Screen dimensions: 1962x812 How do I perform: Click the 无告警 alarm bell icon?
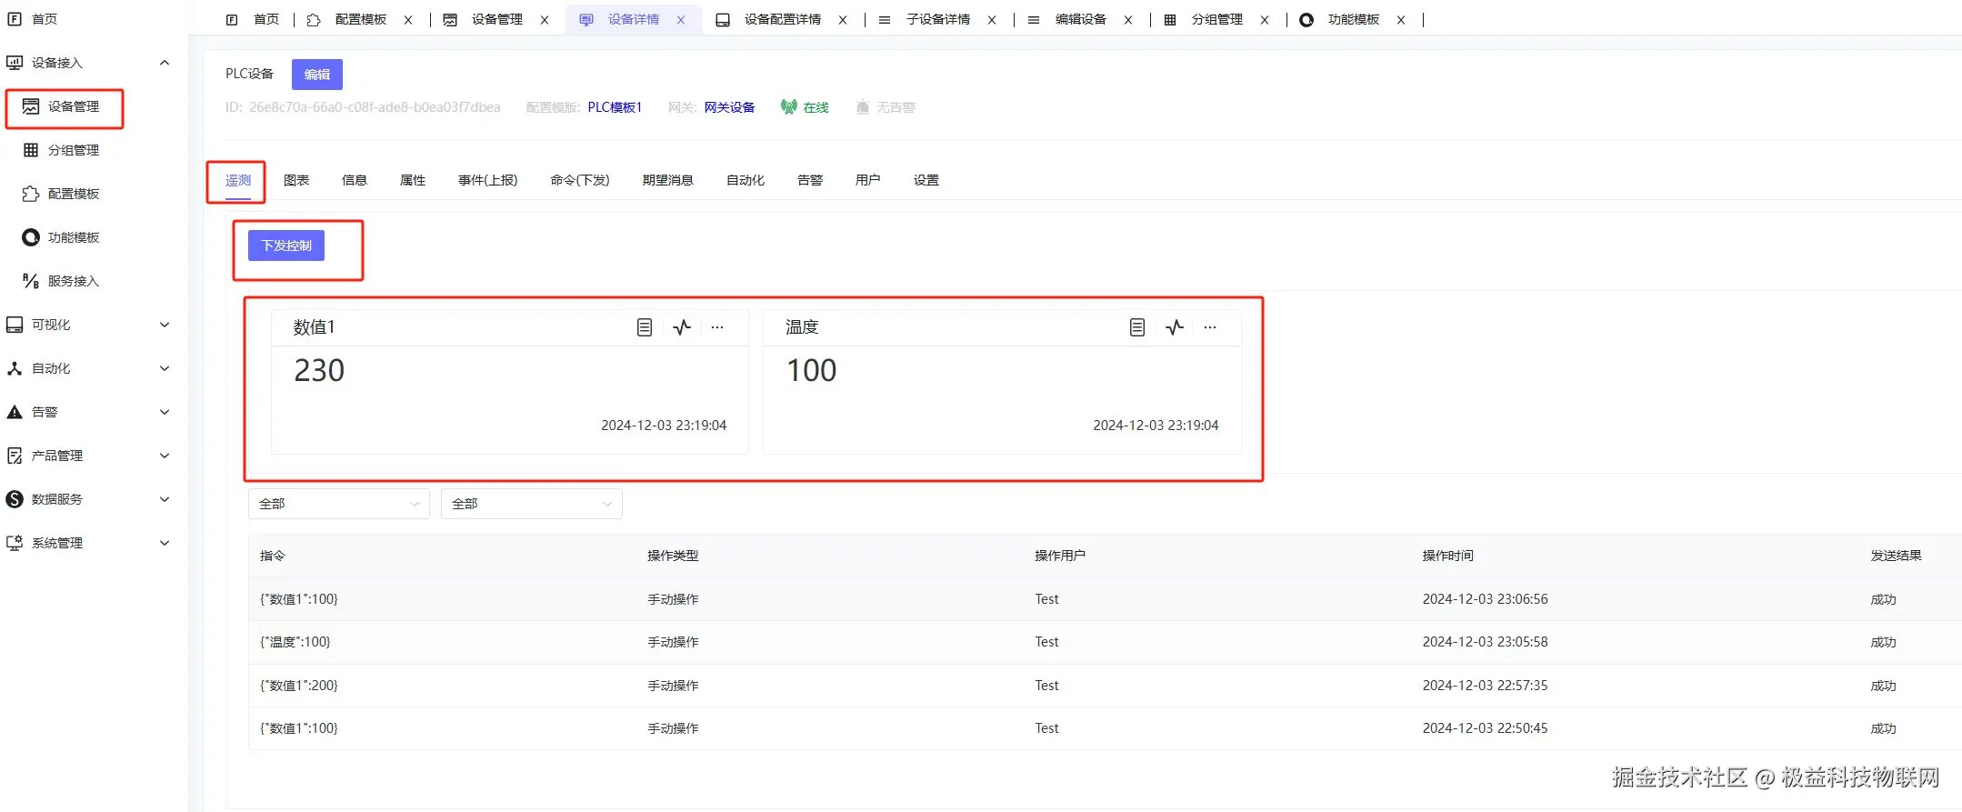click(863, 107)
